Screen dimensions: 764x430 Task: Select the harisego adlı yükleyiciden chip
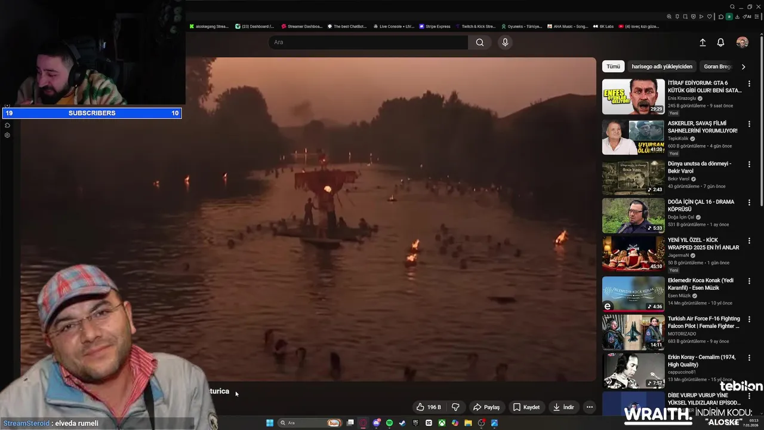(662, 66)
